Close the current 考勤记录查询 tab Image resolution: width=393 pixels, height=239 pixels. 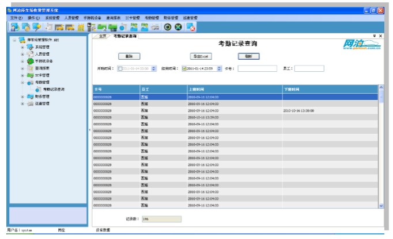[380, 36]
